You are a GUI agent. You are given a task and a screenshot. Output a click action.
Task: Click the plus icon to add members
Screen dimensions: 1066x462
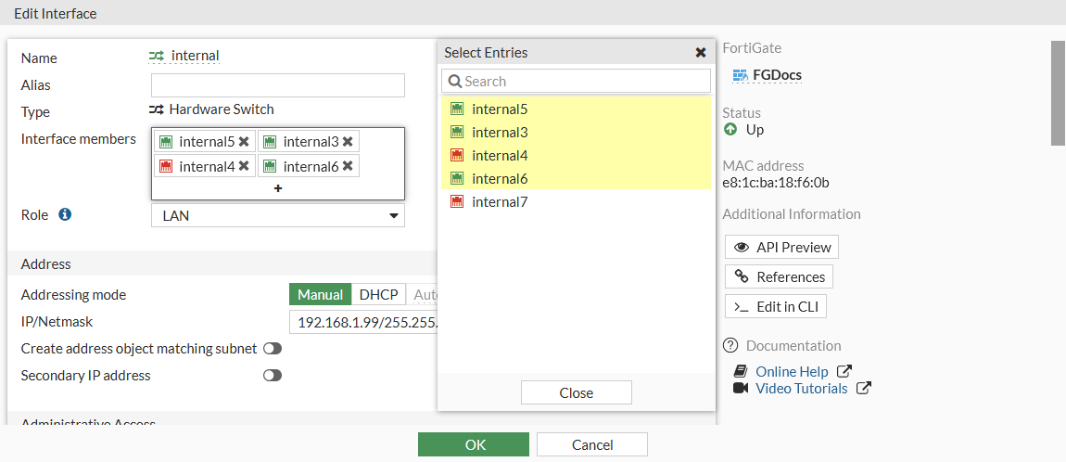[278, 188]
